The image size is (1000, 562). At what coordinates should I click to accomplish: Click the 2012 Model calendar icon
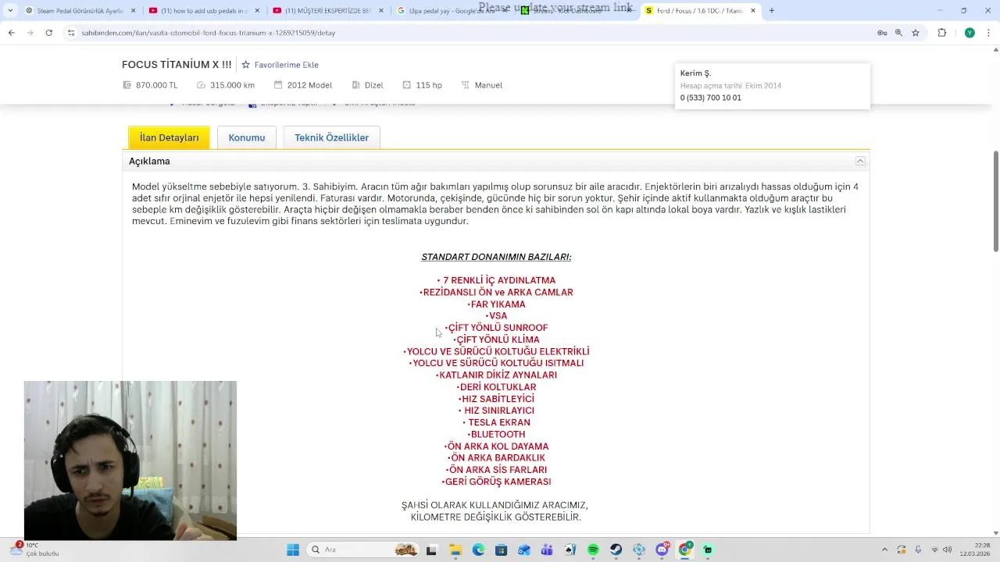(x=278, y=85)
